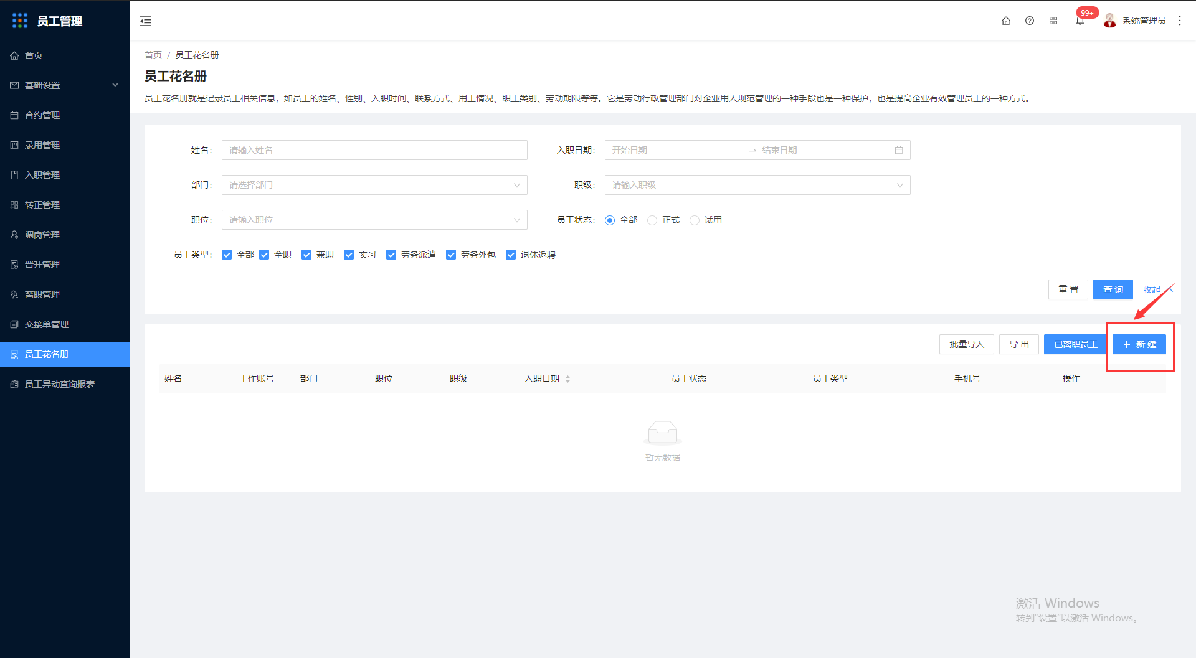The image size is (1196, 658).
Task: Open the 职位 position dropdown
Action: tap(374, 220)
